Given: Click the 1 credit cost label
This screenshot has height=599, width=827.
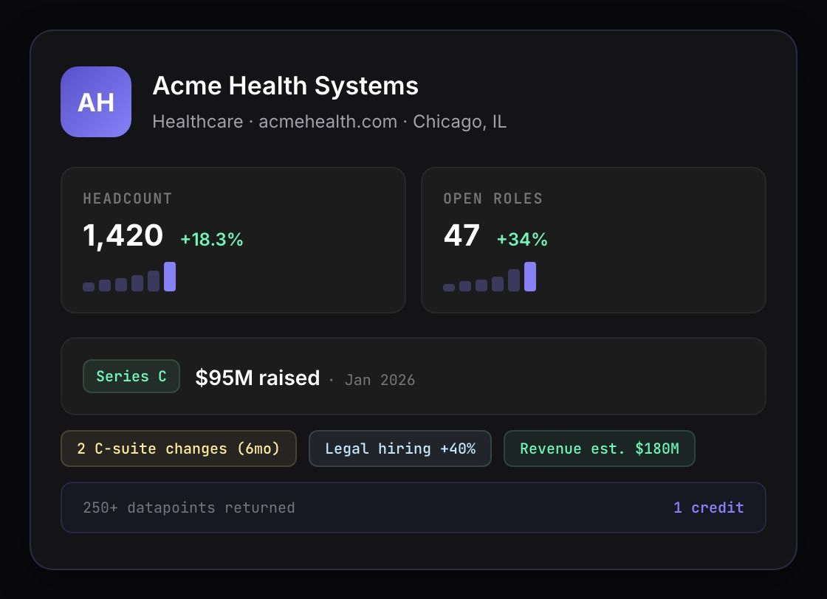Looking at the screenshot, I should 708,508.
